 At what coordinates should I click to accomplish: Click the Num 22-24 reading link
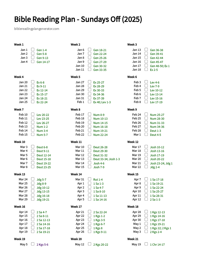click(x=100, y=135)
